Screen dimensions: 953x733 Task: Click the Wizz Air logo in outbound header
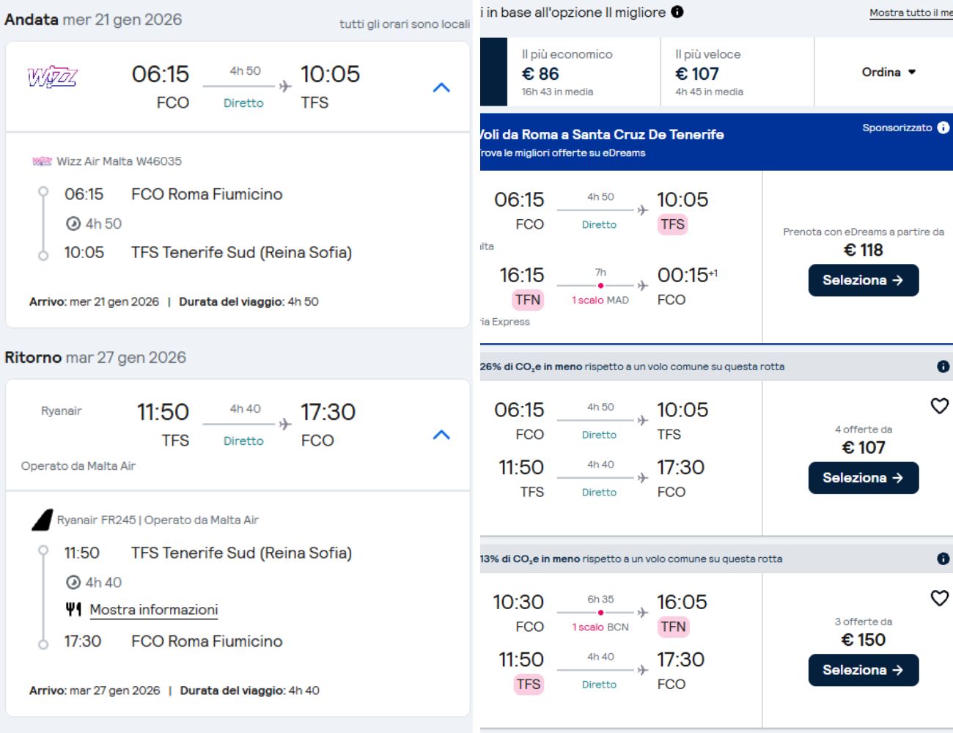(52, 77)
